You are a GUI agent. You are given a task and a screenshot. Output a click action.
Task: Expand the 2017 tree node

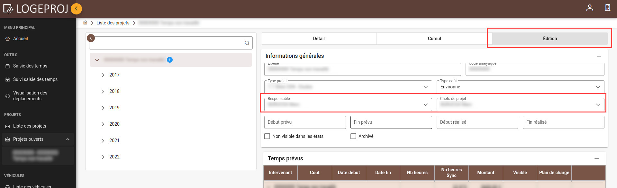103,75
